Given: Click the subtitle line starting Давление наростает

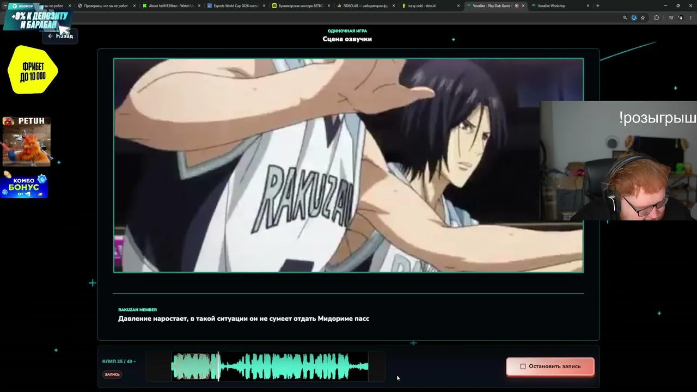Looking at the screenshot, I should [243, 318].
